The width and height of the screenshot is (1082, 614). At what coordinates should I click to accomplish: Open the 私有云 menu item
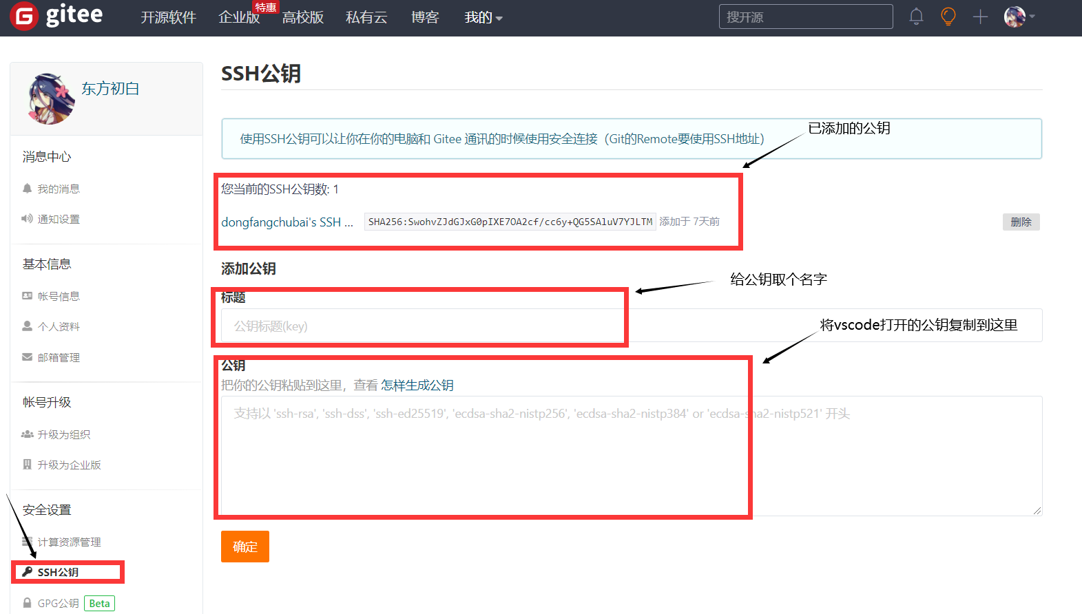pos(366,17)
